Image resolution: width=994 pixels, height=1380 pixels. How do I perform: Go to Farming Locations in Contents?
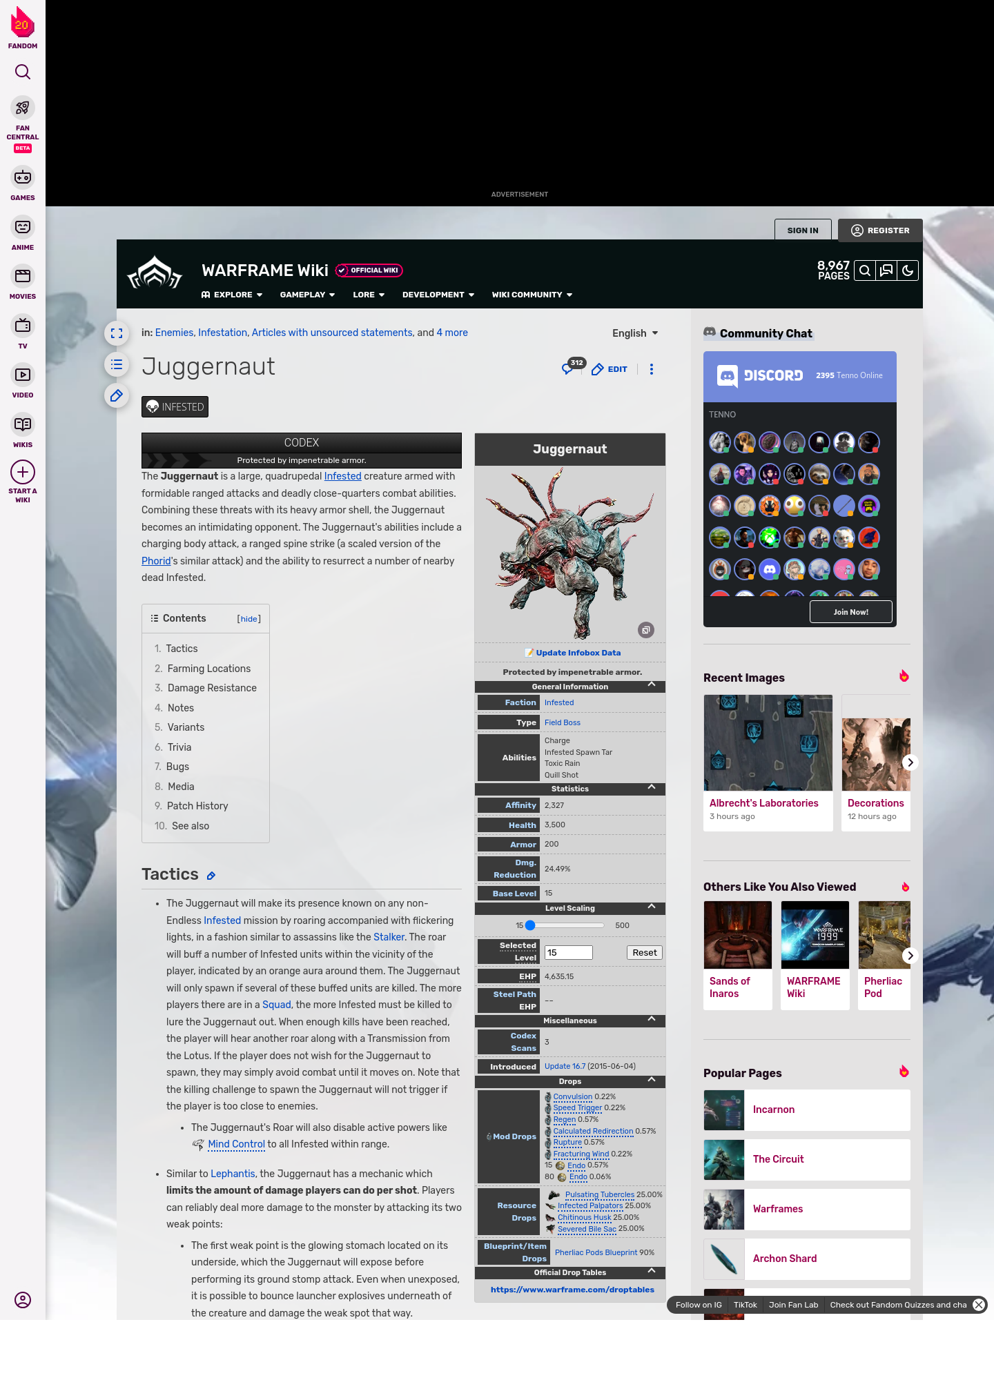[x=209, y=669]
